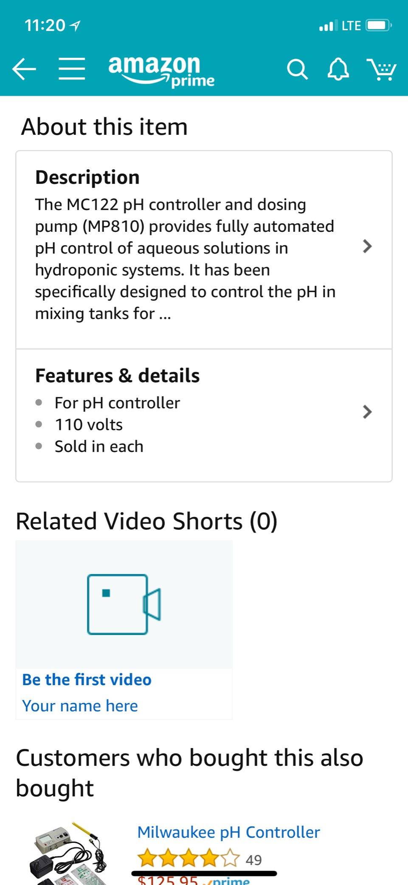
Task: Tap the battery status icon
Action: pyautogui.click(x=379, y=26)
